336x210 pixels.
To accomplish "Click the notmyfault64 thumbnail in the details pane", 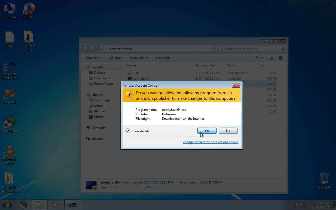I will 91,185.
